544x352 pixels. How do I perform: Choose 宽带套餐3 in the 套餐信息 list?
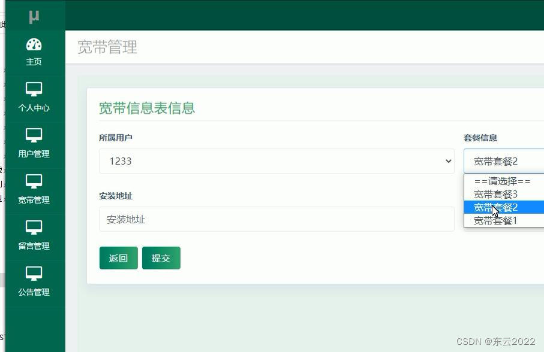click(494, 194)
